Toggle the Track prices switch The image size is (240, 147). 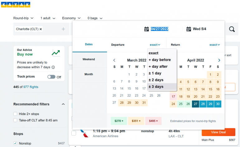tap(51, 77)
